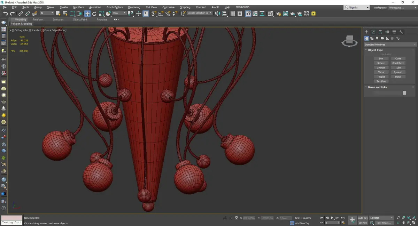Click the Undo arrow in main toolbar
The image size is (418, 226).
coord(5,14)
